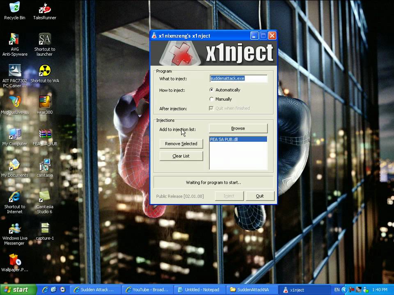Switch to Untitled - Notepad taskbar item
Image resolution: width=394 pixels, height=295 pixels.
point(200,290)
